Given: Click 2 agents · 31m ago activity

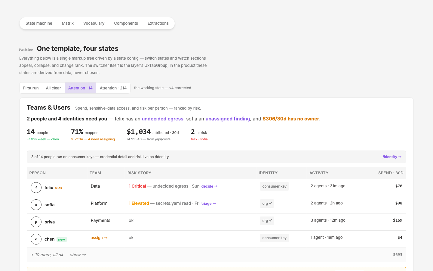Looking at the screenshot, I should click(328, 186).
